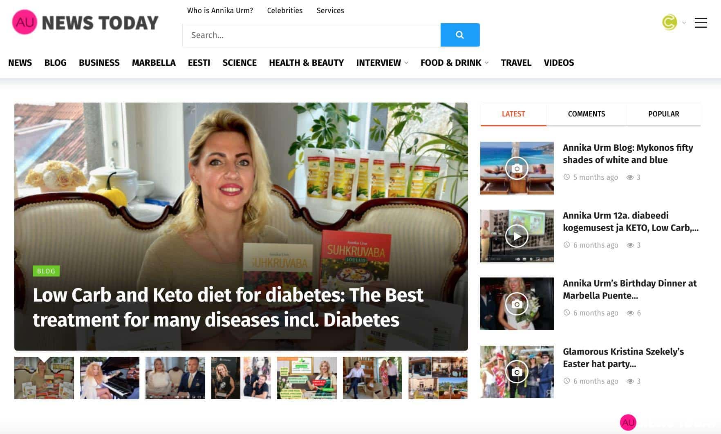Click the green BLOG category label
Screen dimensions: 721x434
(46, 271)
